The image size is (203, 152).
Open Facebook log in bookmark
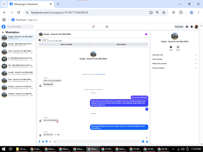pos(25,20)
